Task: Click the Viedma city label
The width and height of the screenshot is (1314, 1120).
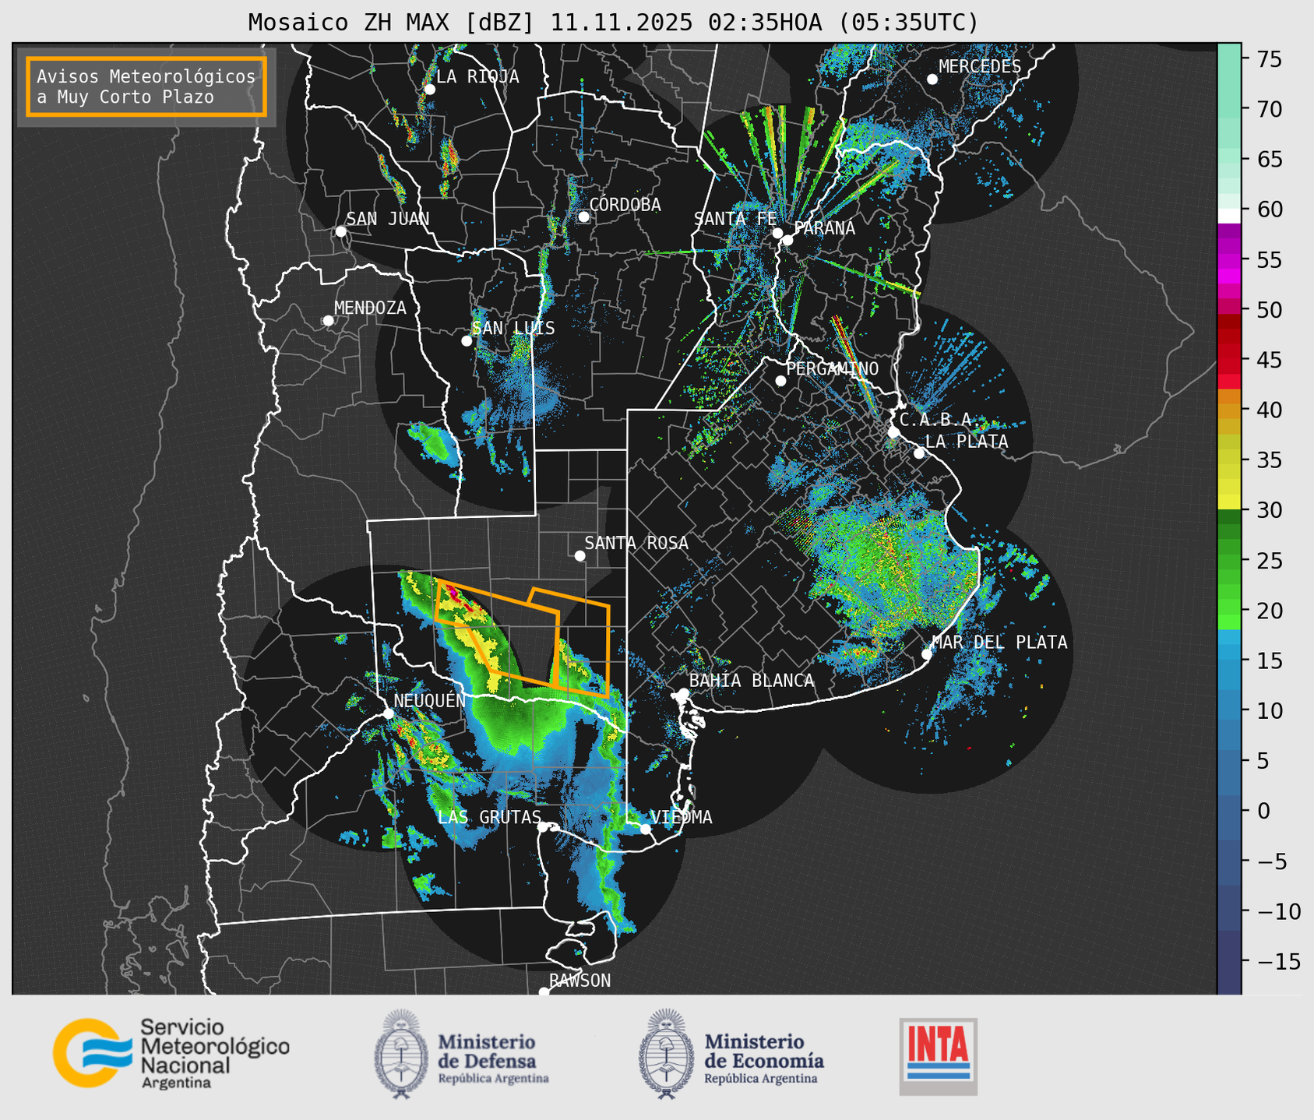Action: (682, 817)
